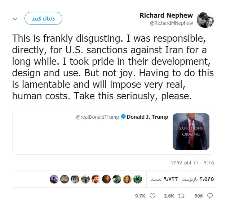
Task: Open the tweet options chevron menu
Action: (x=15, y=19)
